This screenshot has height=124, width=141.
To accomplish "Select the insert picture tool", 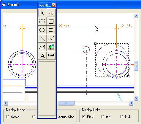I will pos(51,47).
